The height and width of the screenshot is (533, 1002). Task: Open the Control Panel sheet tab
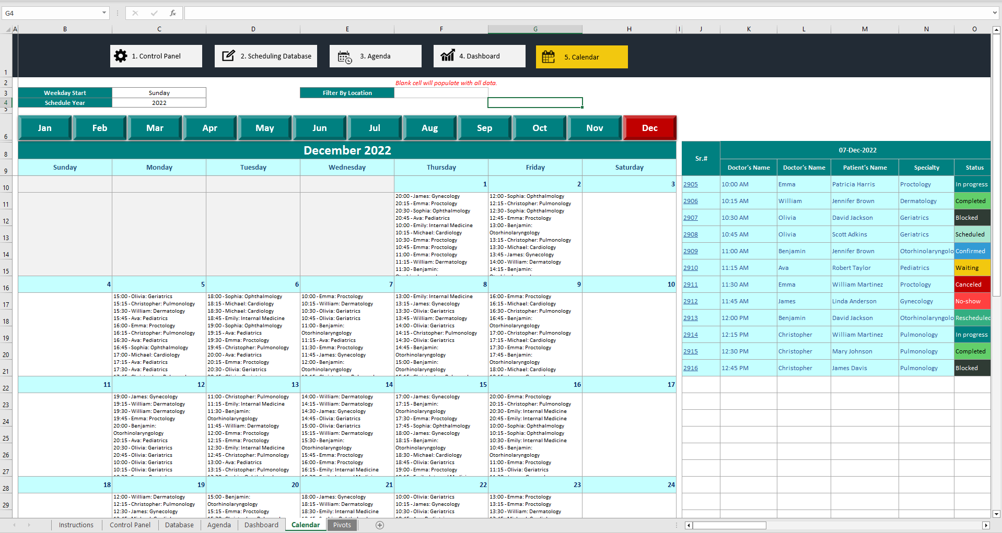point(130,525)
